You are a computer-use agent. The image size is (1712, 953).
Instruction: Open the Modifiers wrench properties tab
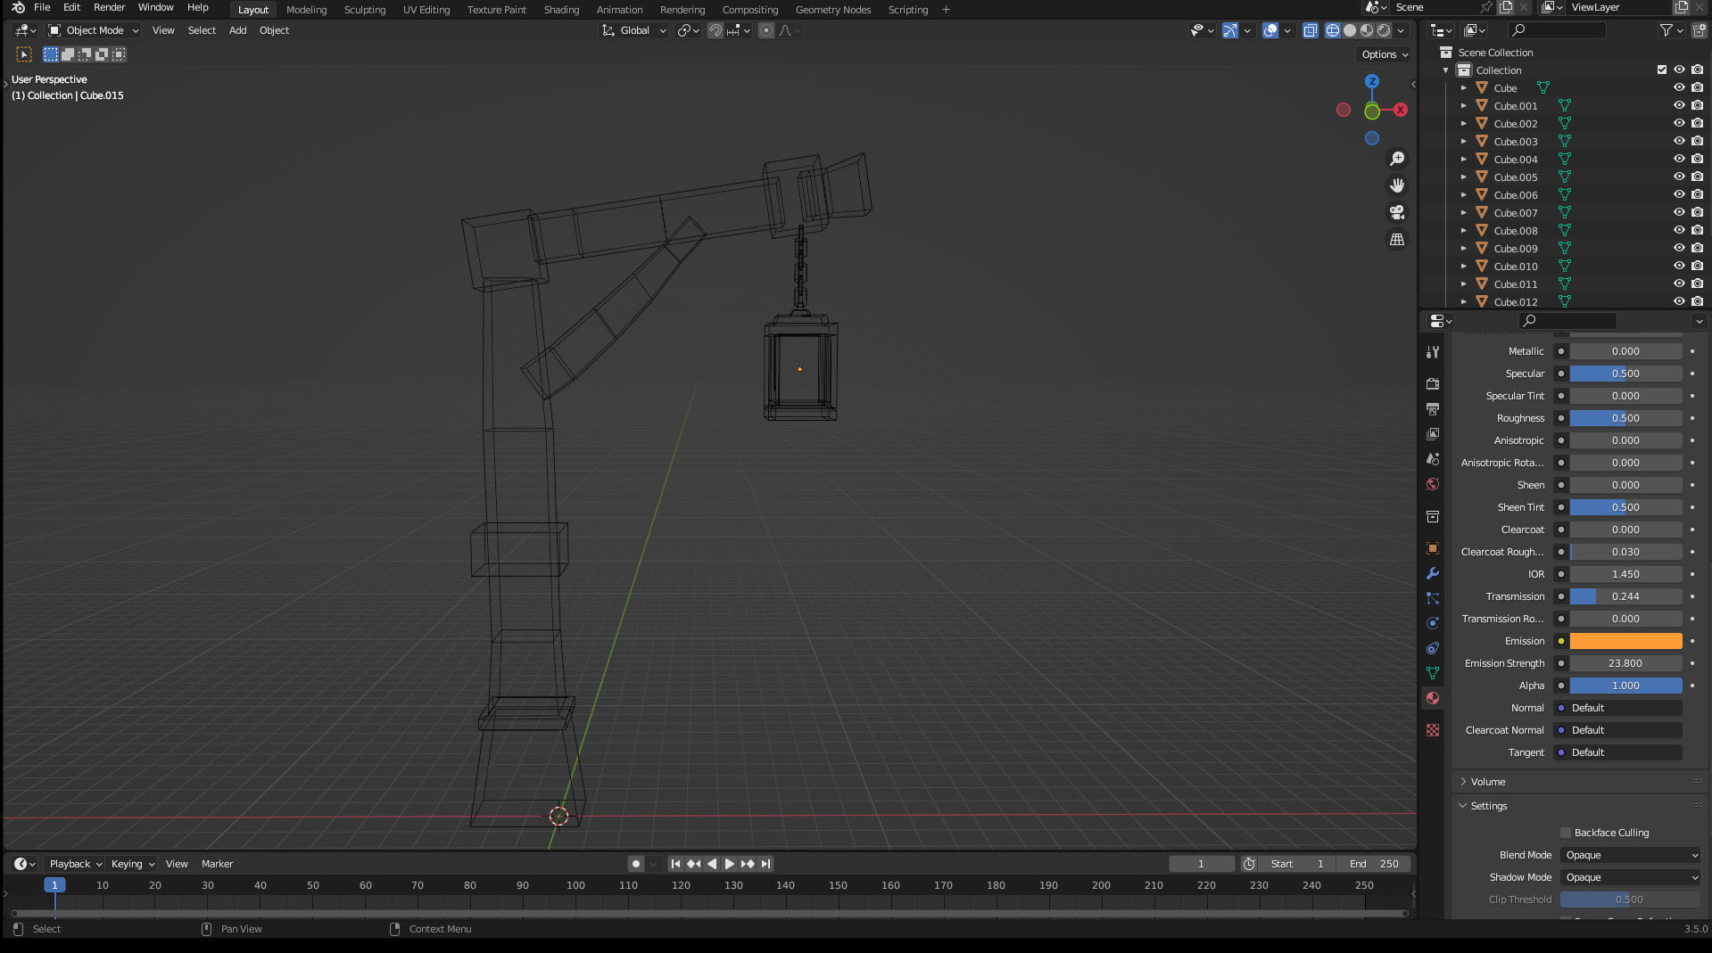pos(1433,573)
